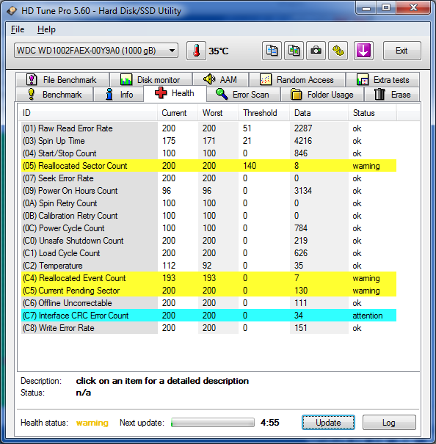This screenshot has height=444, width=436.
Task: Select the Reallocated Sector Count row
Action: [208, 166]
